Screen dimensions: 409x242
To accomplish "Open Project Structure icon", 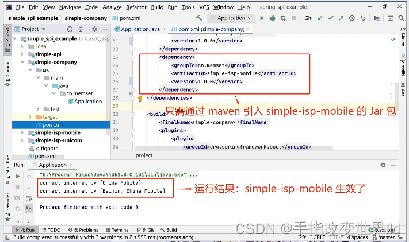I will [376, 18].
